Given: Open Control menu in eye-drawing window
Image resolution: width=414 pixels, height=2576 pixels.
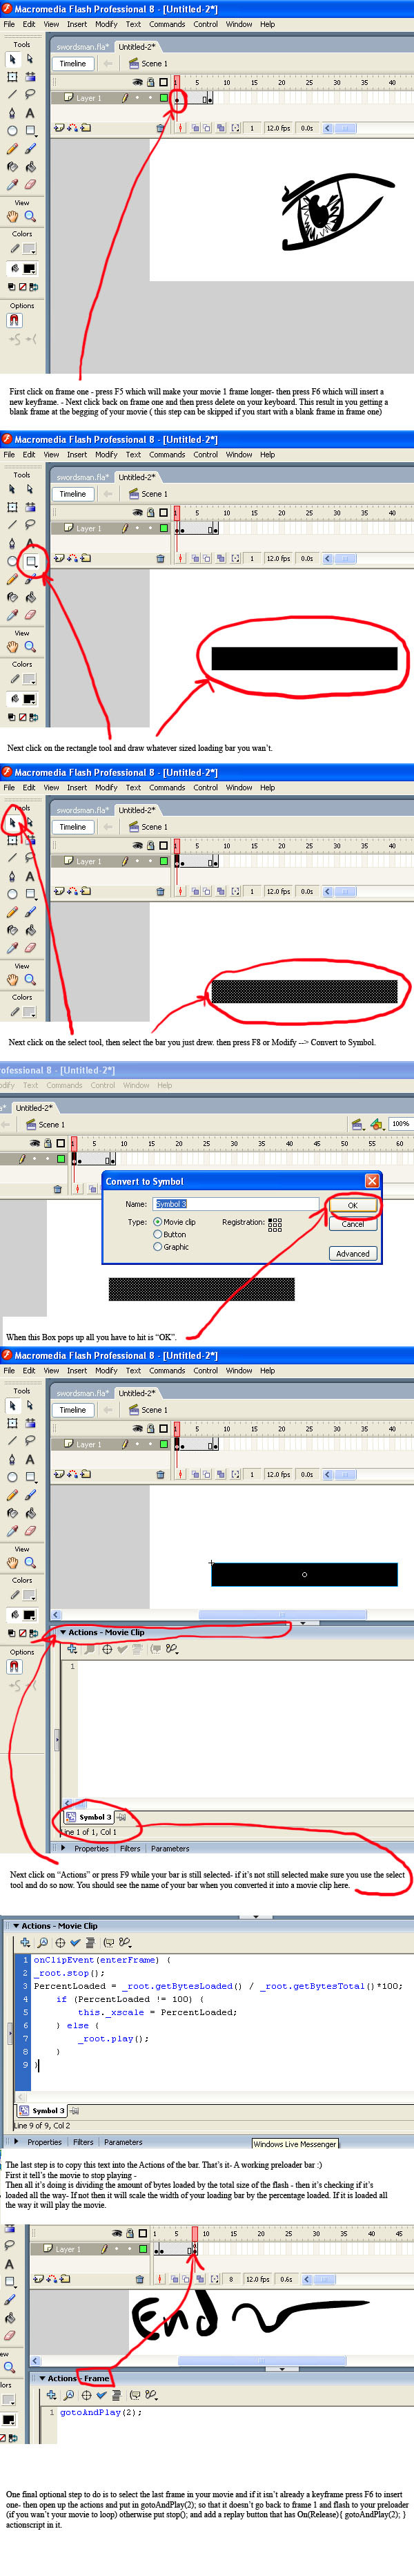Looking at the screenshot, I should [205, 24].
